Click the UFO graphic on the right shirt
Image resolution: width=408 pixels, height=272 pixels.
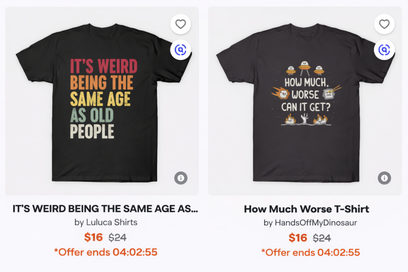[305, 67]
